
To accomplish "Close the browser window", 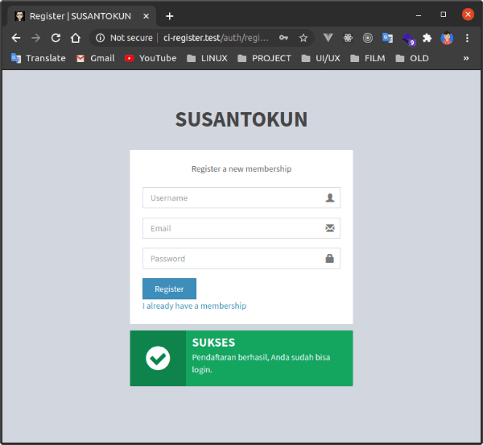I will (x=468, y=15).
